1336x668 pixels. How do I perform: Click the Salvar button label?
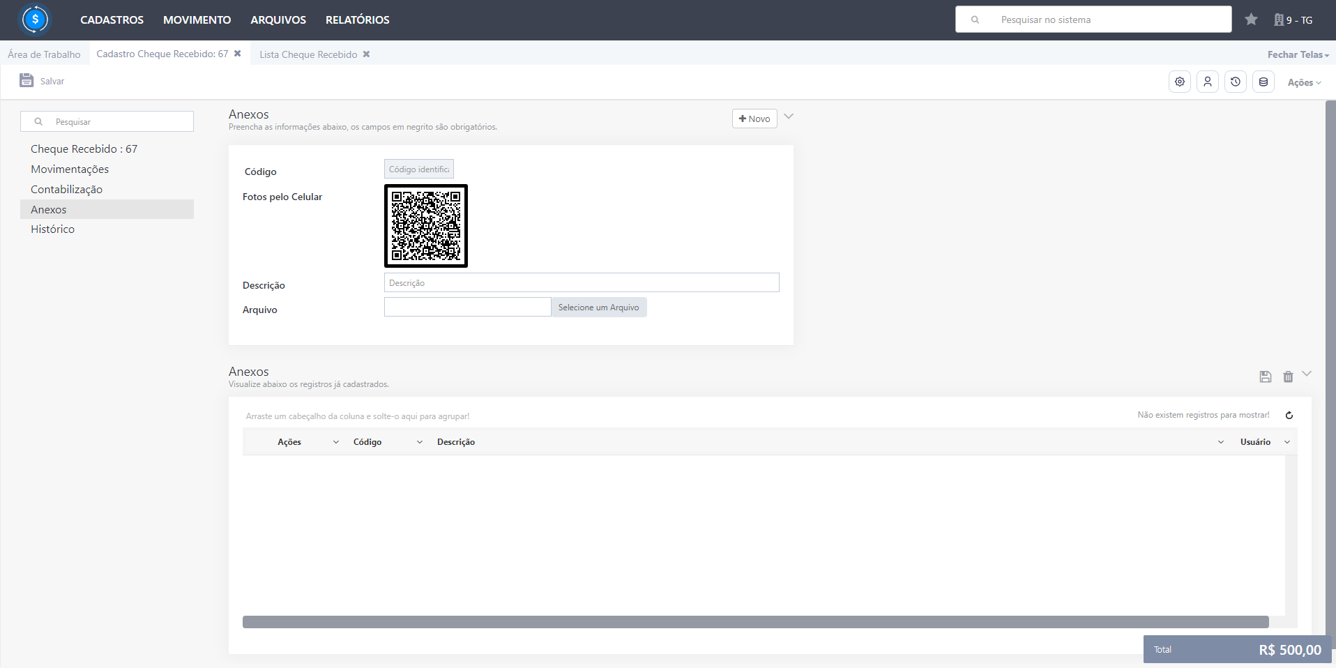(52, 81)
